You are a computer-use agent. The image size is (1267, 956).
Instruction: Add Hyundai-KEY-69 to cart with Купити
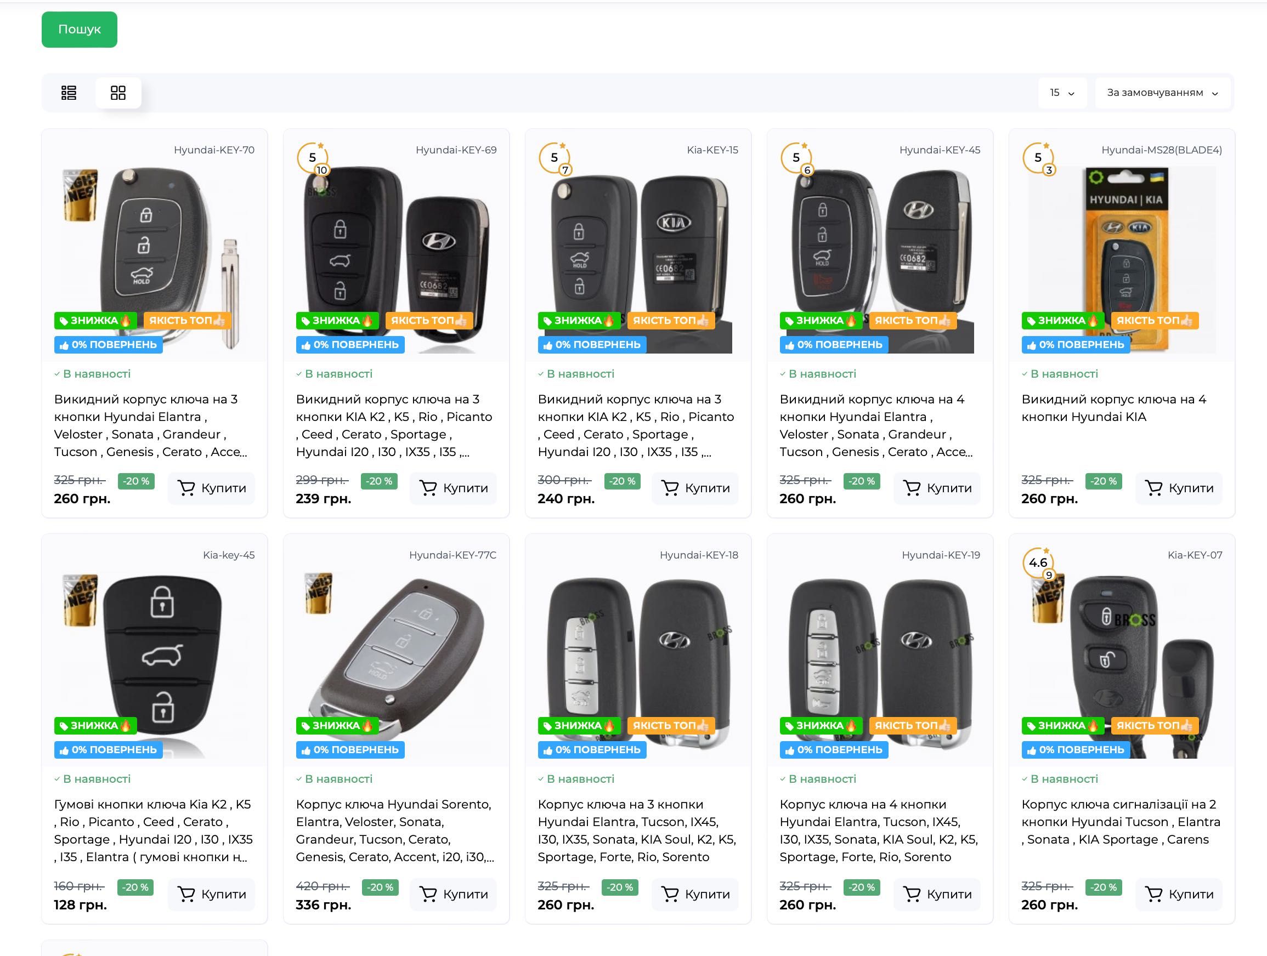[x=453, y=488]
